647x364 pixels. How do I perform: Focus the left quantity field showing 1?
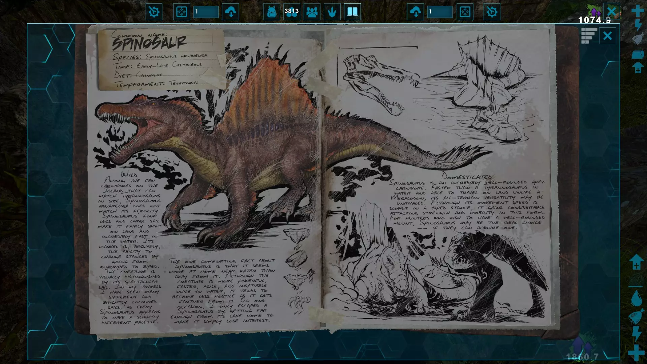pos(206,12)
